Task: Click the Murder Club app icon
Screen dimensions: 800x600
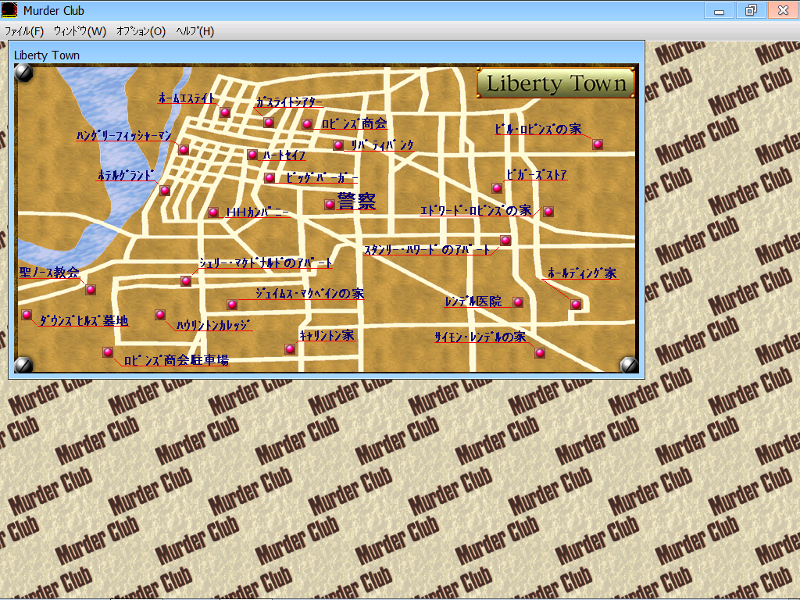Action: click(9, 10)
